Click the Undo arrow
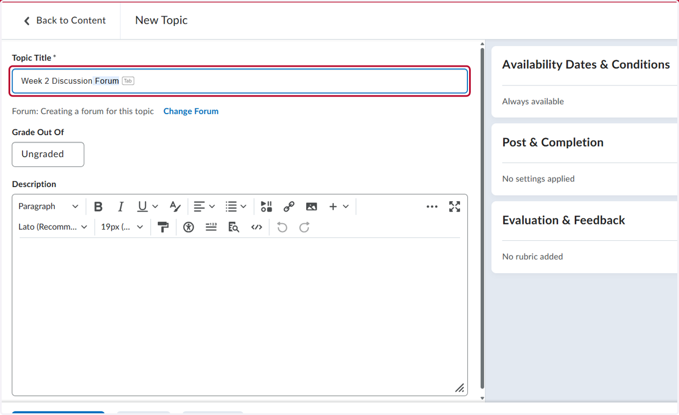This screenshot has height=415, width=679. coord(282,227)
